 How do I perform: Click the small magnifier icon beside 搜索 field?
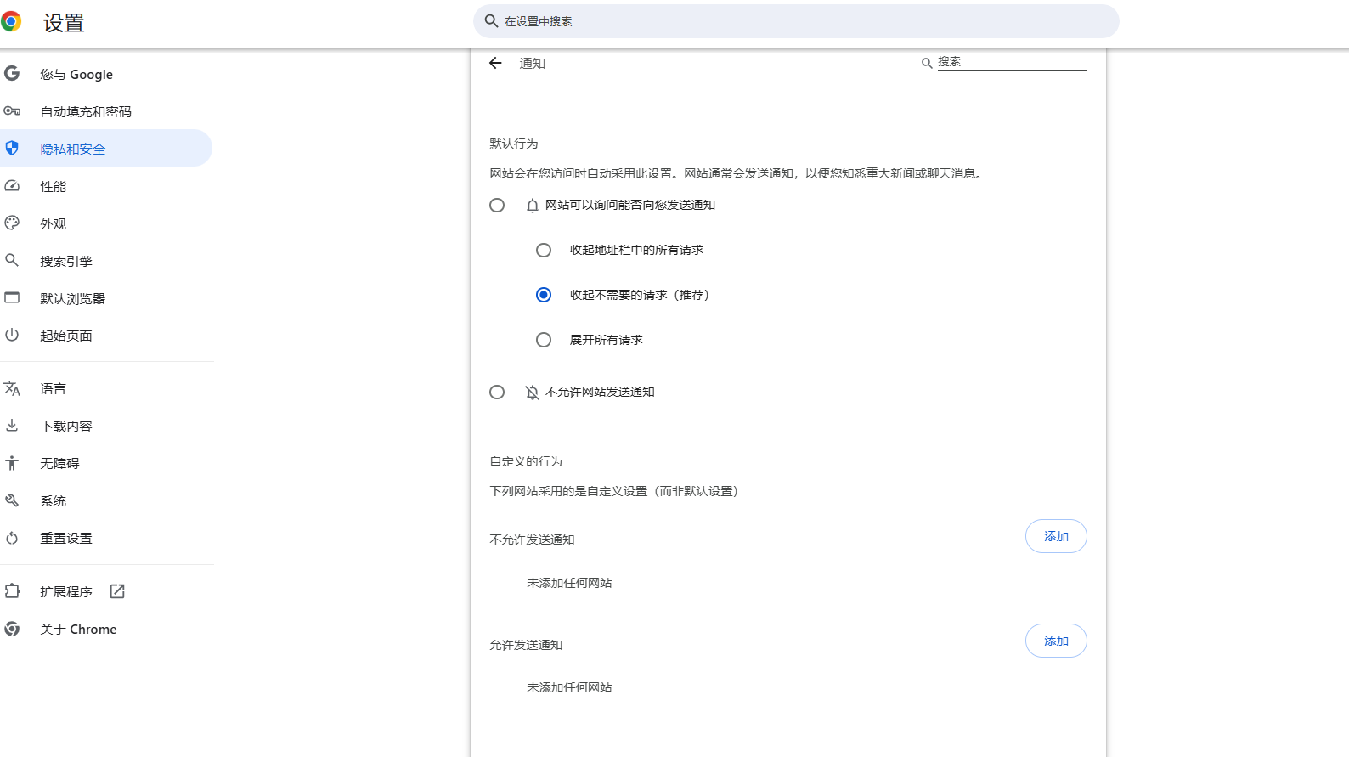[927, 63]
